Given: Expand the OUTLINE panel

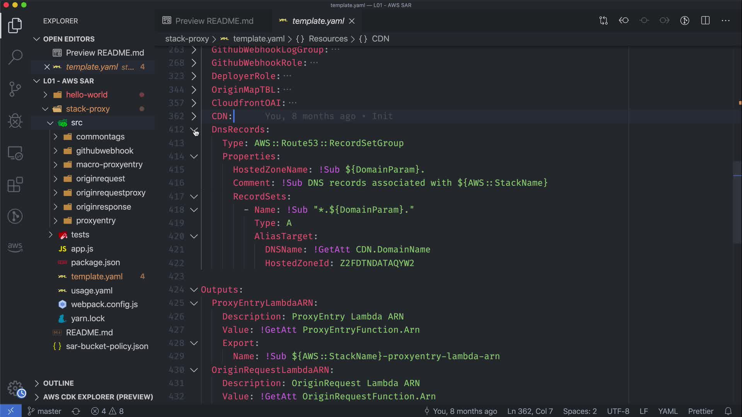Looking at the screenshot, I should click(x=37, y=383).
